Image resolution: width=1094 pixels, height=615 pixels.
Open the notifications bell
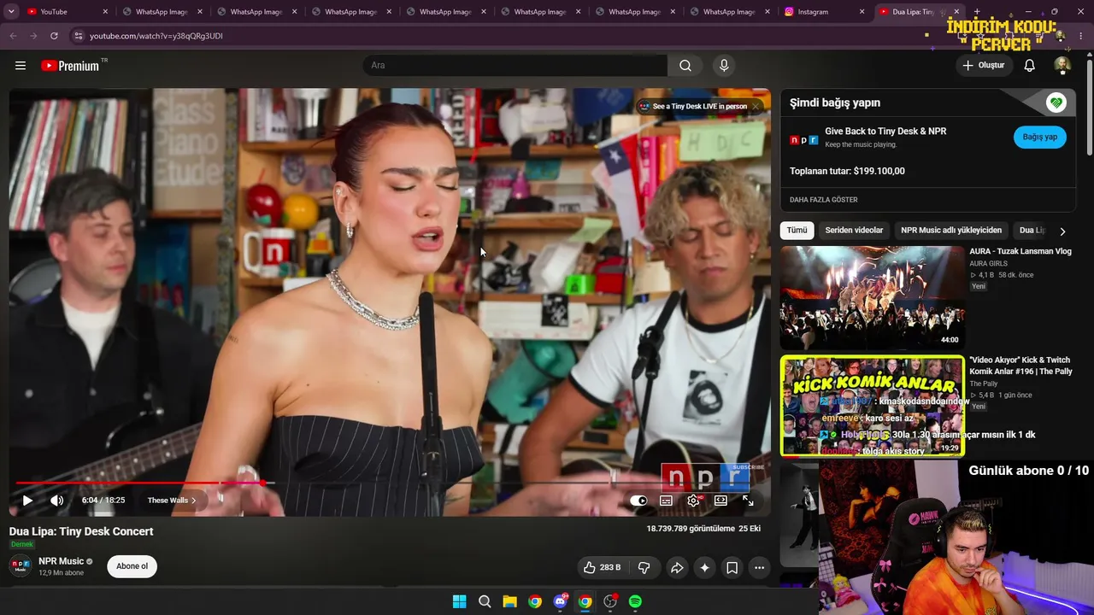coord(1030,66)
